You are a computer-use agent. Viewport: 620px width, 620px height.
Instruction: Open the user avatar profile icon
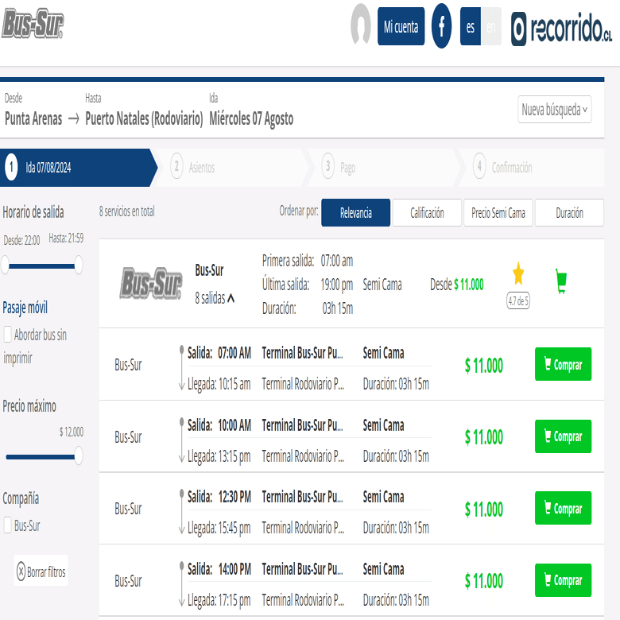(361, 25)
